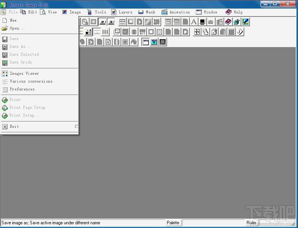Click the greyed Print Setup... entry
298x228 pixels.
40,115
